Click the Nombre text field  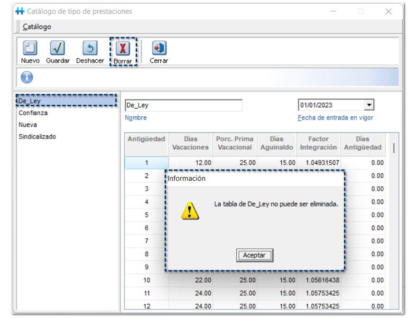tap(183, 105)
